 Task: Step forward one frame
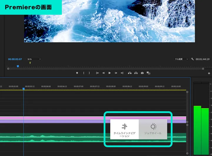click(116, 73)
